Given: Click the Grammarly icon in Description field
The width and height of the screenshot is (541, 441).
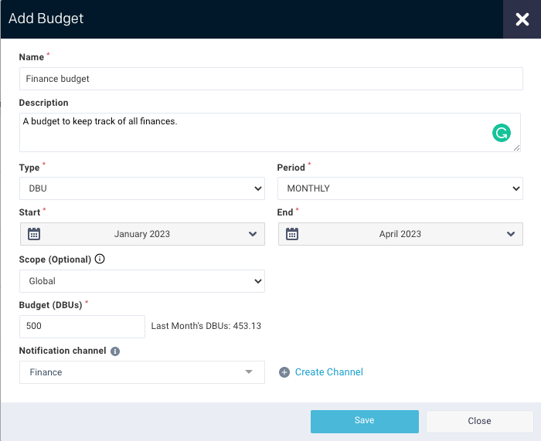Looking at the screenshot, I should pyautogui.click(x=502, y=133).
